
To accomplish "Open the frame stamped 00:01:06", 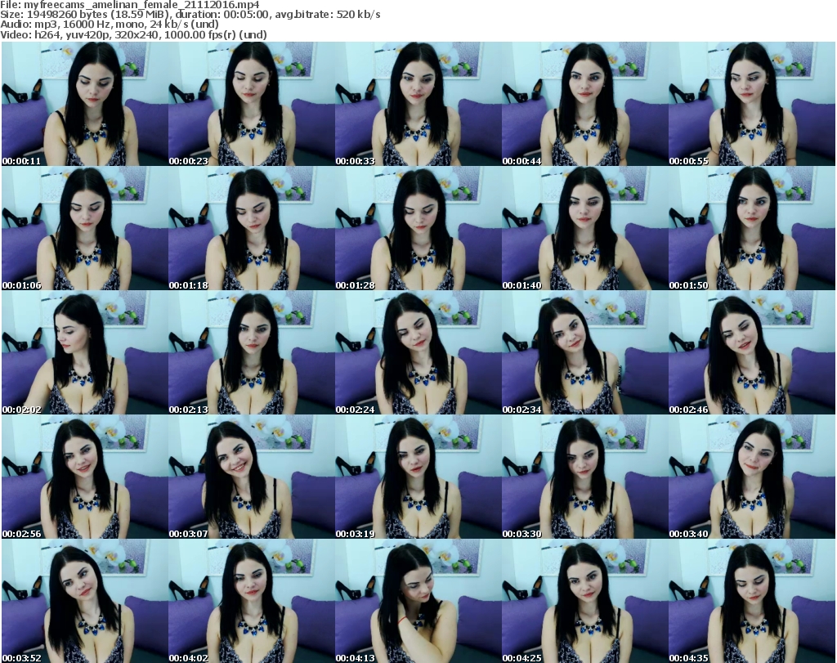I will click(84, 228).
